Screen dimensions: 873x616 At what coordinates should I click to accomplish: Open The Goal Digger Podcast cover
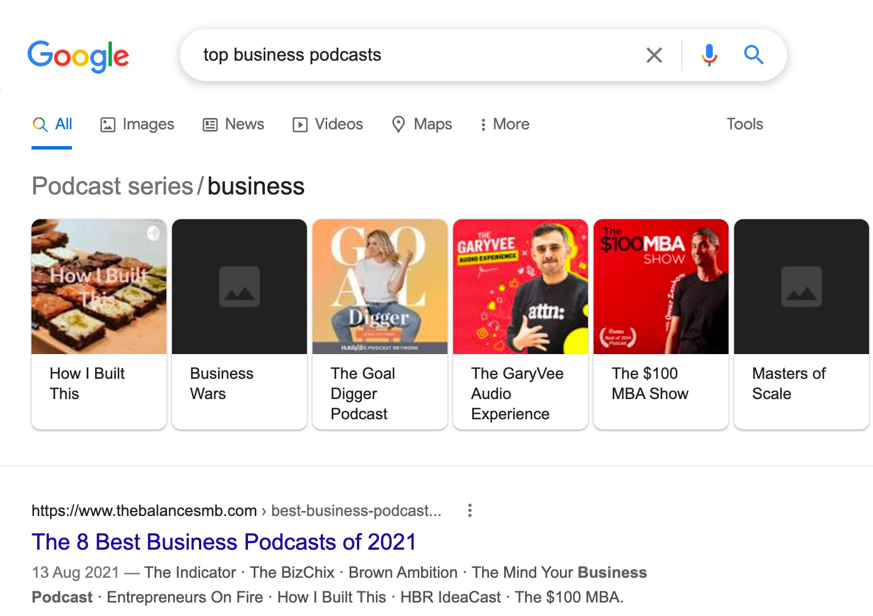pos(380,287)
